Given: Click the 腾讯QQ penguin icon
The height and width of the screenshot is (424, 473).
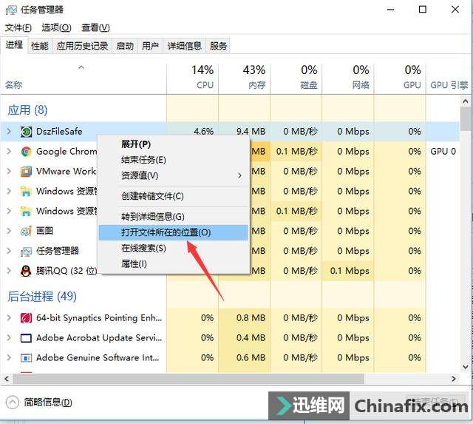Looking at the screenshot, I should [x=26, y=271].
